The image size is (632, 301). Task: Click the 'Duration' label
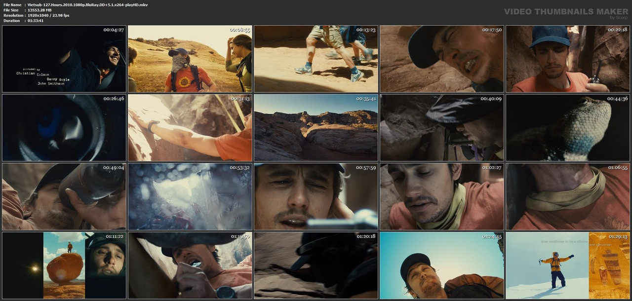click(11, 21)
